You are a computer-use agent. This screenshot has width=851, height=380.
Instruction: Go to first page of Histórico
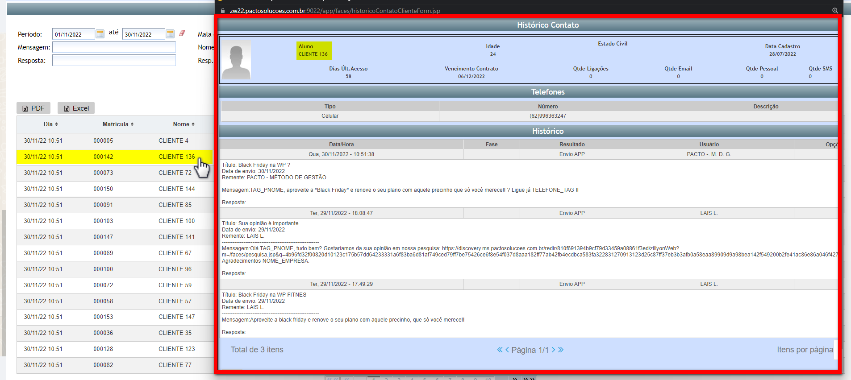point(500,350)
